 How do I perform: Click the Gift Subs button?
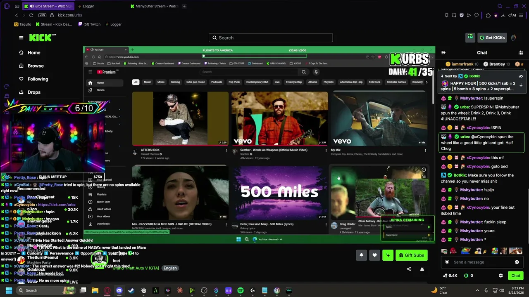click(x=411, y=255)
